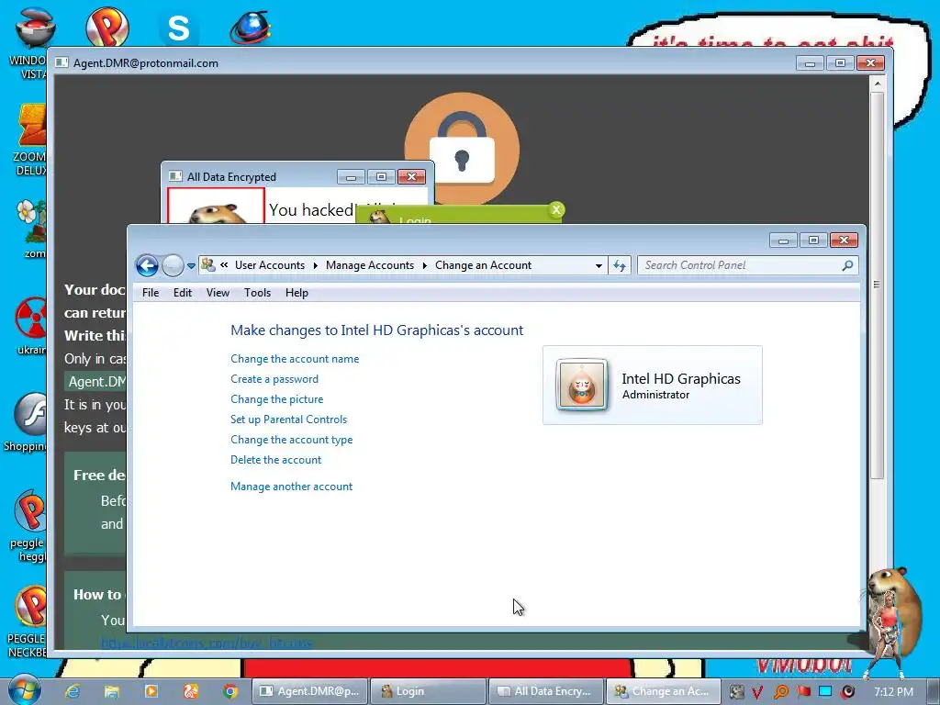Screen dimensions: 940x705
Task: Expand arrow after 'Manage Accounts' breadcrumb
Action: 424,265
